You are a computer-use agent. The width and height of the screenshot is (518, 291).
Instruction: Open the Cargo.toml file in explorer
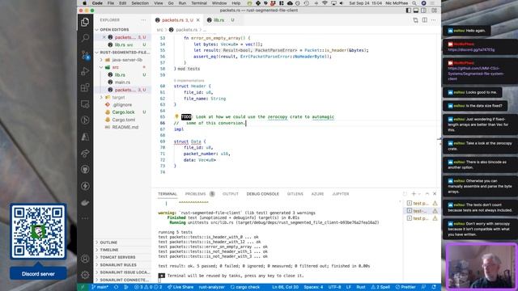123,120
